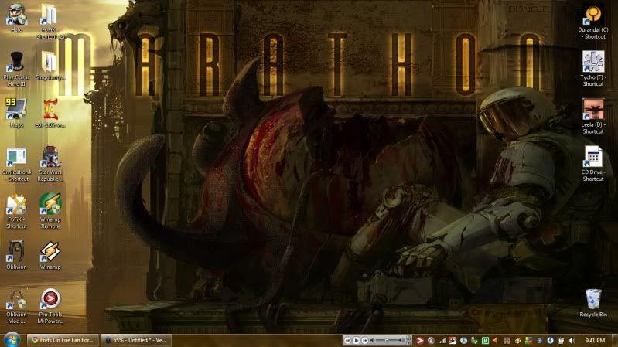Open the network signal bars tray icon
Image resolution: width=618 pixels, height=347 pixels.
(x=442, y=340)
